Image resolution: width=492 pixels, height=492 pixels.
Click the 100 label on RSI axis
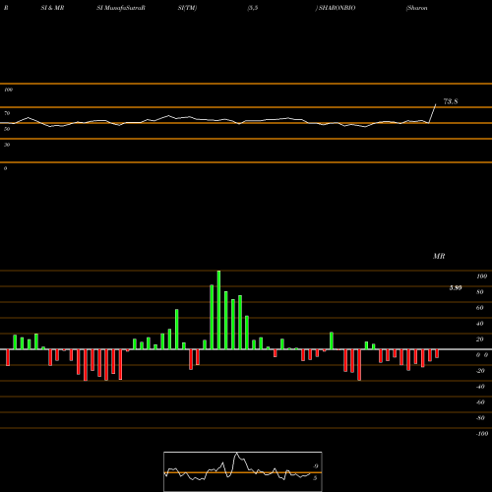[8, 90]
